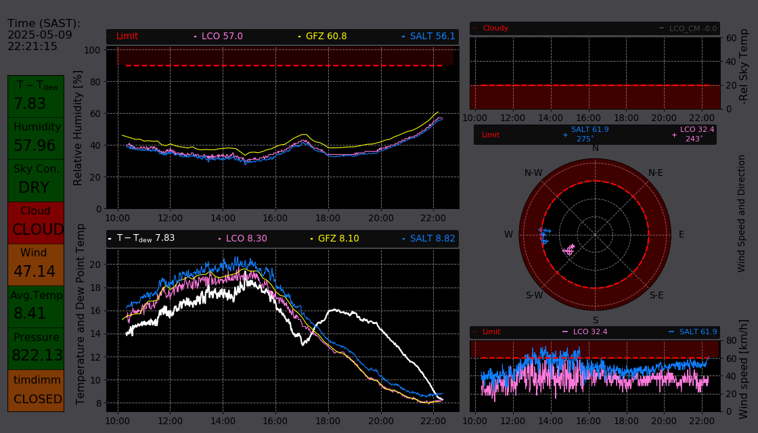Click the Humidity 57.96 status box
758x433 pixels.
point(36,138)
